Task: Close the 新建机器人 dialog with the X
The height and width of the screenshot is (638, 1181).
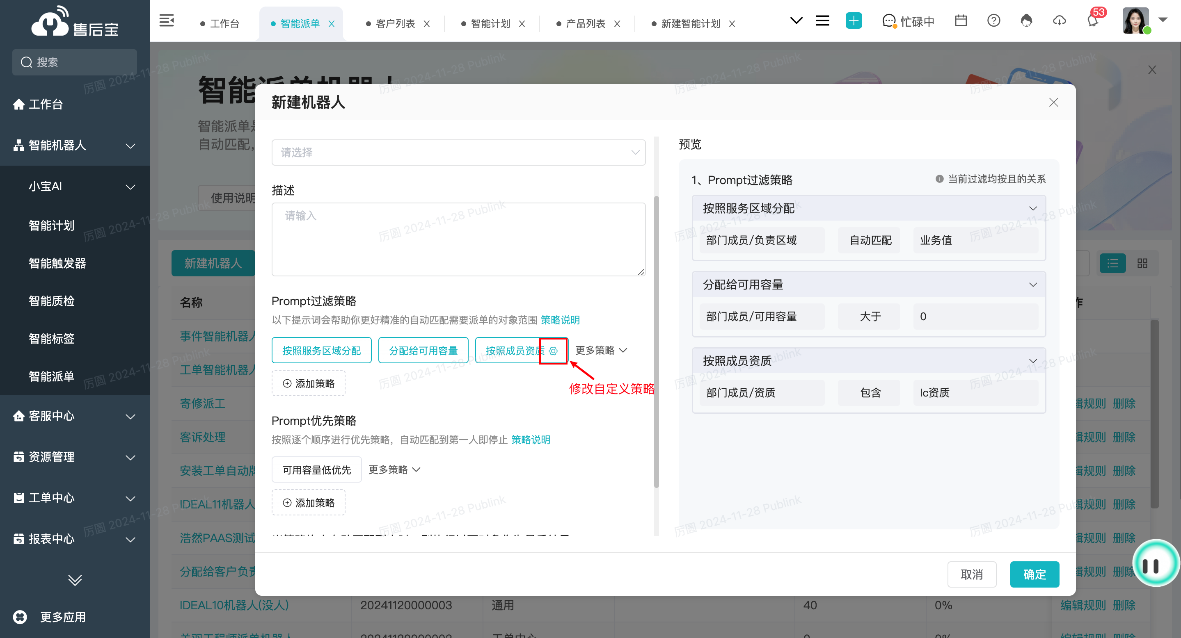Action: [x=1053, y=102]
